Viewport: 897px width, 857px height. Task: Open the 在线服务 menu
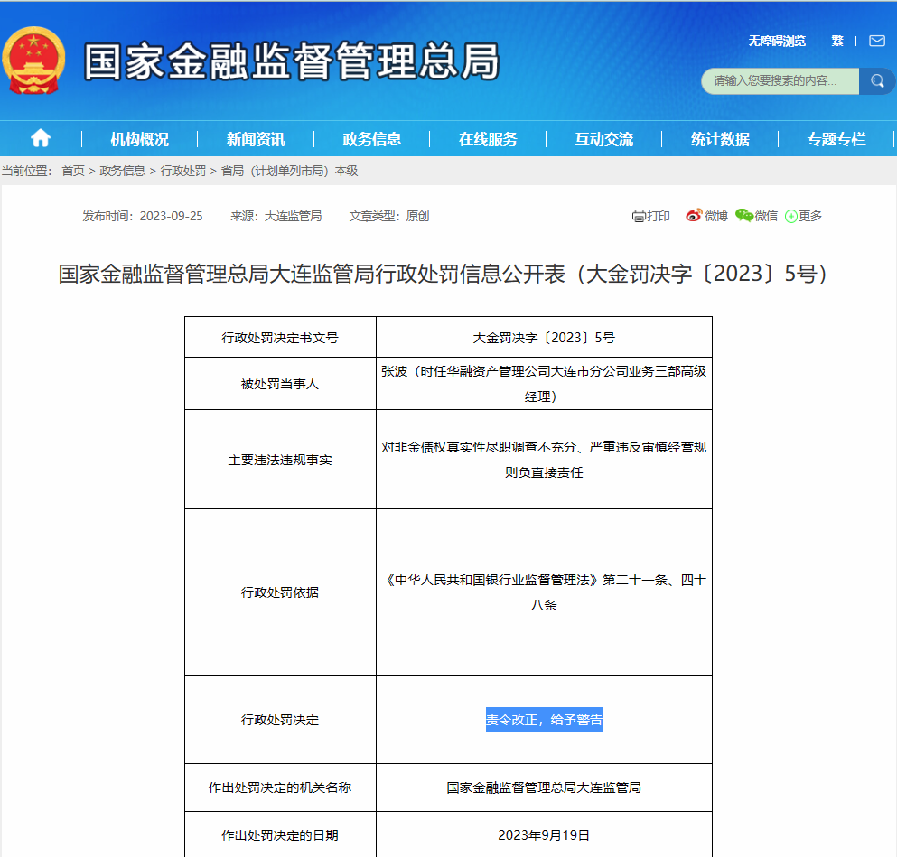click(488, 139)
